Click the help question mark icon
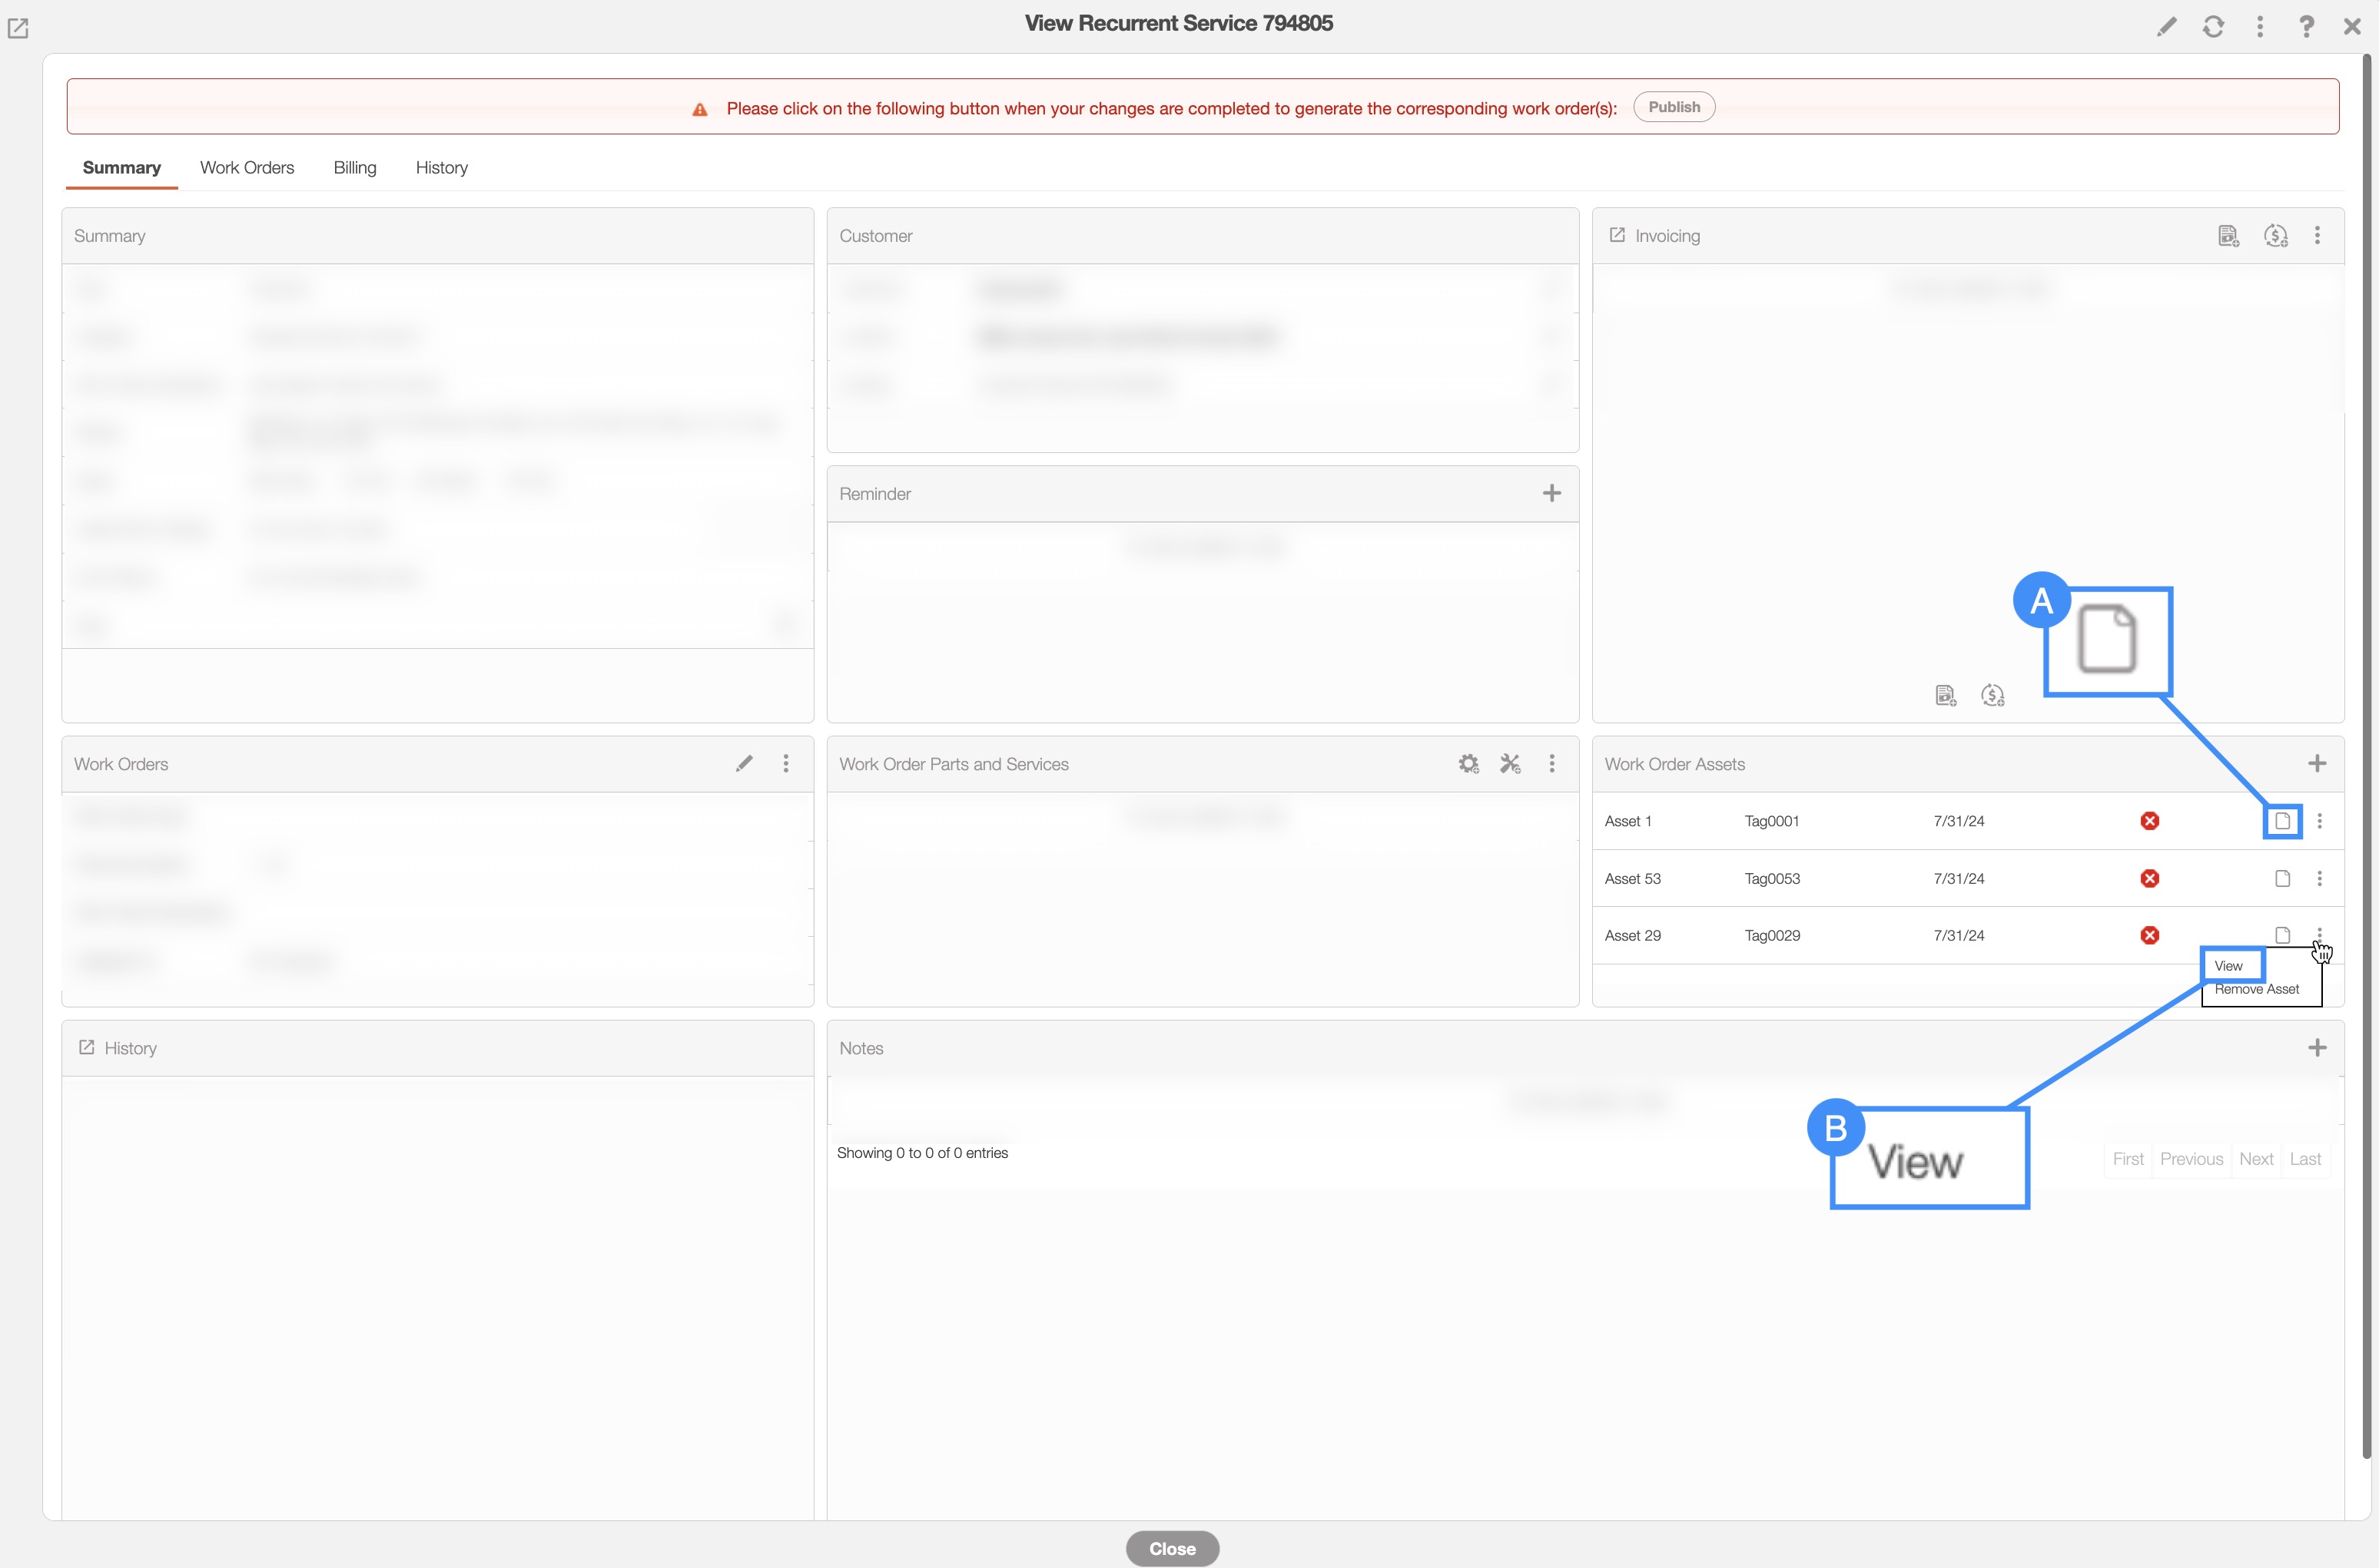2379x1568 pixels. (2306, 27)
